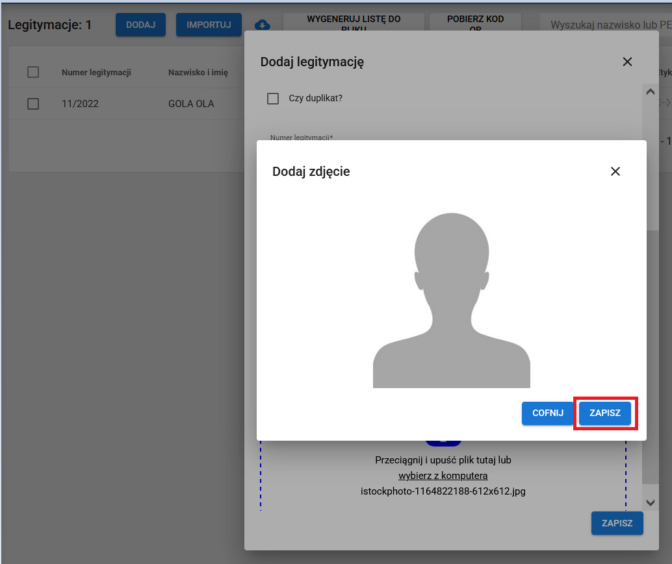Sort by Numer legitymacji column header
Image resolution: width=672 pixels, height=564 pixels.
pyautogui.click(x=96, y=73)
